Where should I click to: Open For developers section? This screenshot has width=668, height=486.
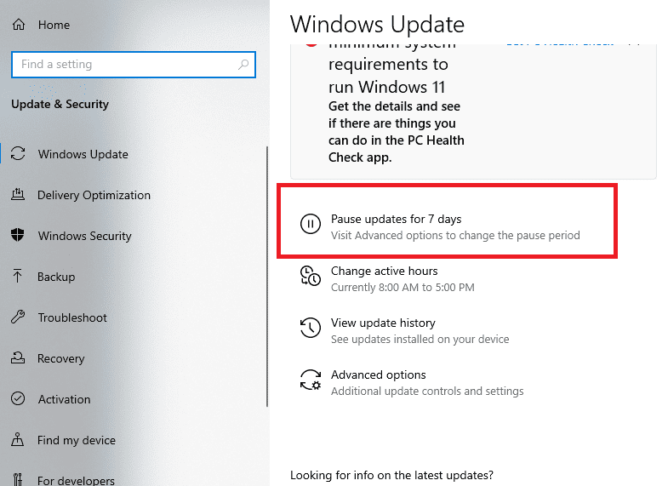coord(76,480)
